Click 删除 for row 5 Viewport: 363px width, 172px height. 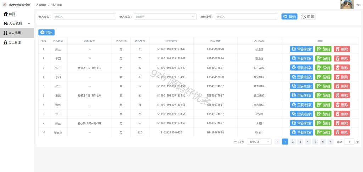(342, 86)
